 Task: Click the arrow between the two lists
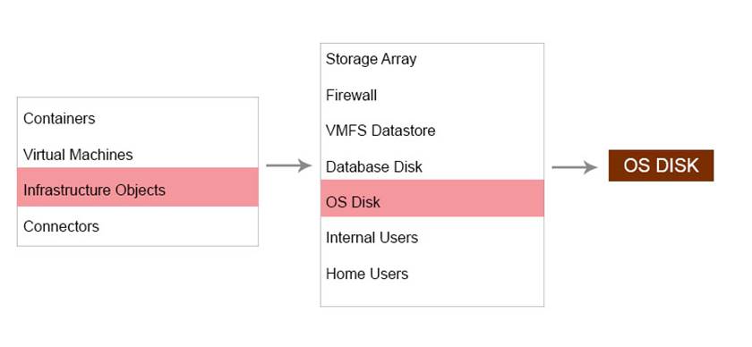click(x=288, y=165)
